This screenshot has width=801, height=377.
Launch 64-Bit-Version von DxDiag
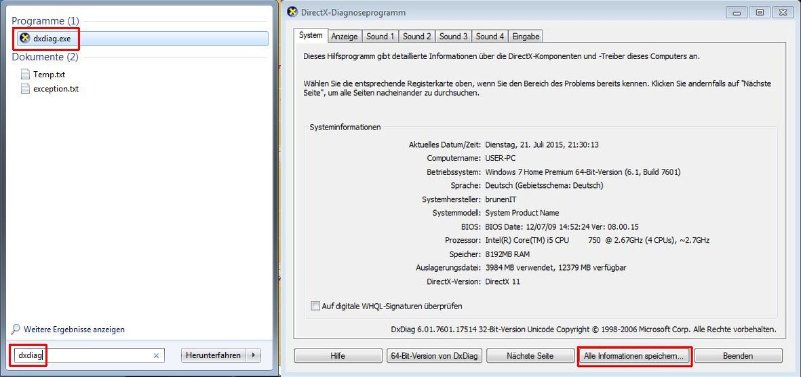(433, 355)
